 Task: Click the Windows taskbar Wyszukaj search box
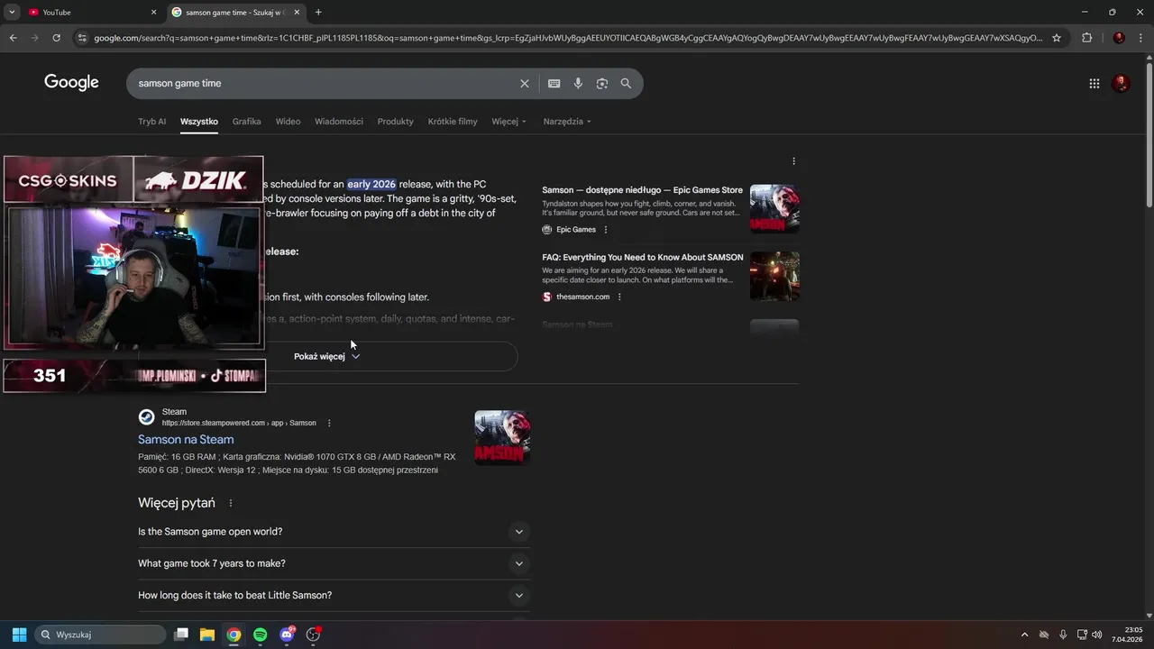tap(100, 635)
